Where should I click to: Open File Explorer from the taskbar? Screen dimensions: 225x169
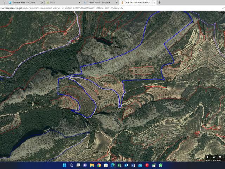(x=92, y=165)
